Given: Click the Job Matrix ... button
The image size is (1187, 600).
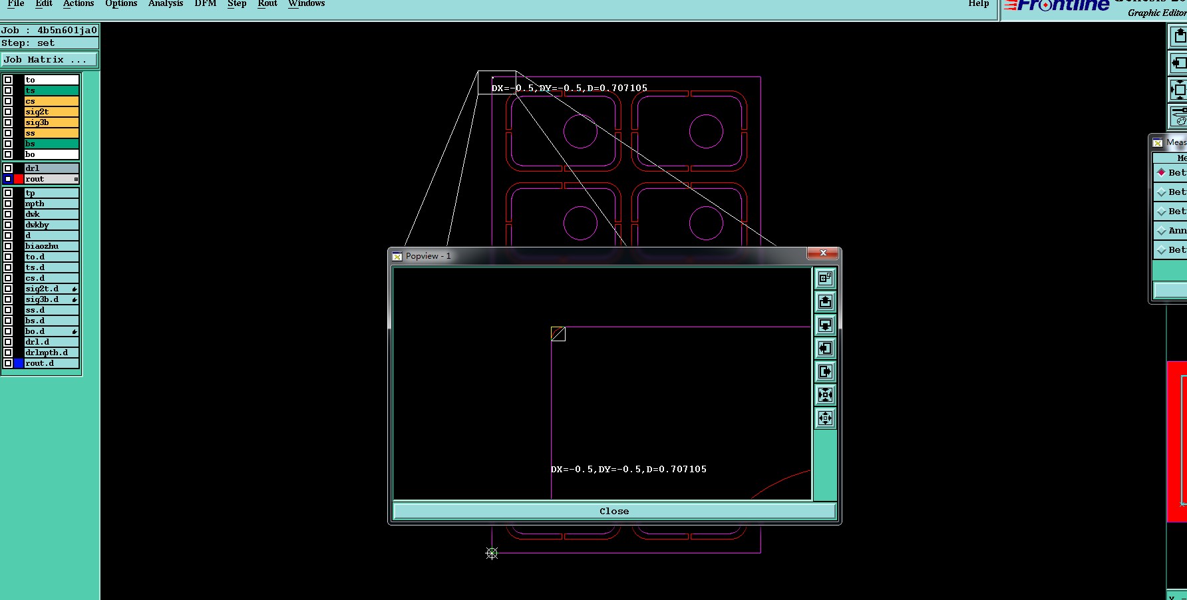Looking at the screenshot, I should point(49,60).
